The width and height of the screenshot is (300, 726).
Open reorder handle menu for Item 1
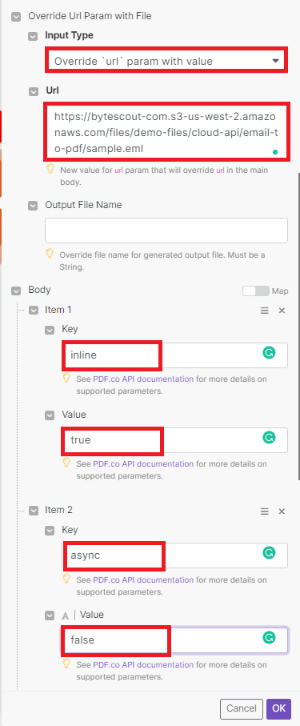(x=264, y=311)
